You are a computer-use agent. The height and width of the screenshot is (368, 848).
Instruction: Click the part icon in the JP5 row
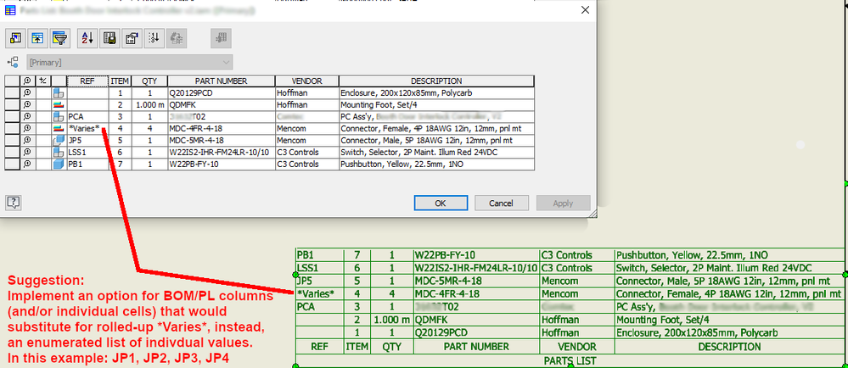59,141
